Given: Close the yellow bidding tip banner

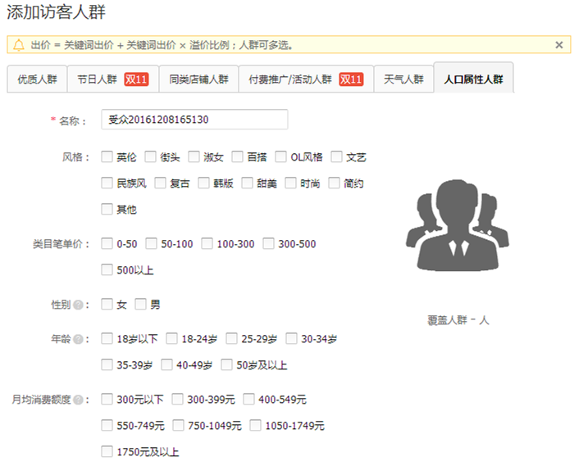Looking at the screenshot, I should tap(558, 45).
